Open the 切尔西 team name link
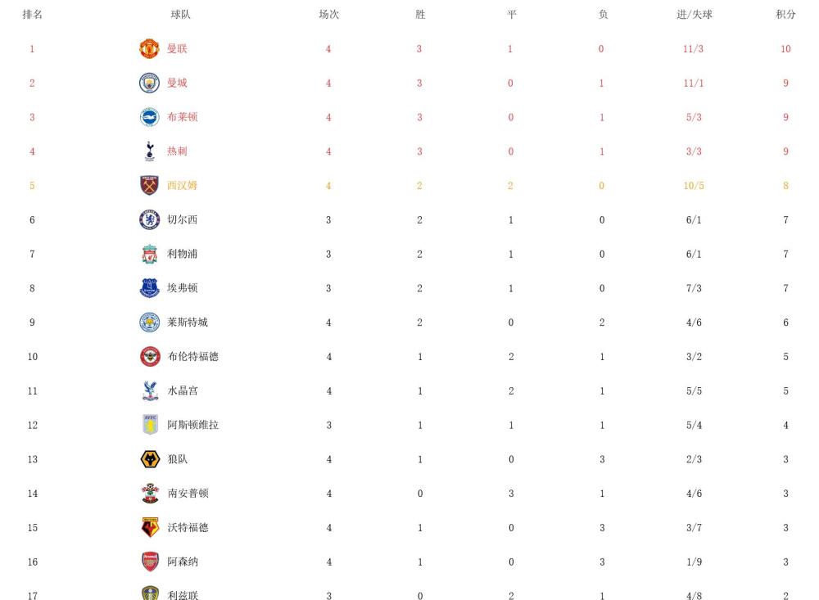 (183, 220)
